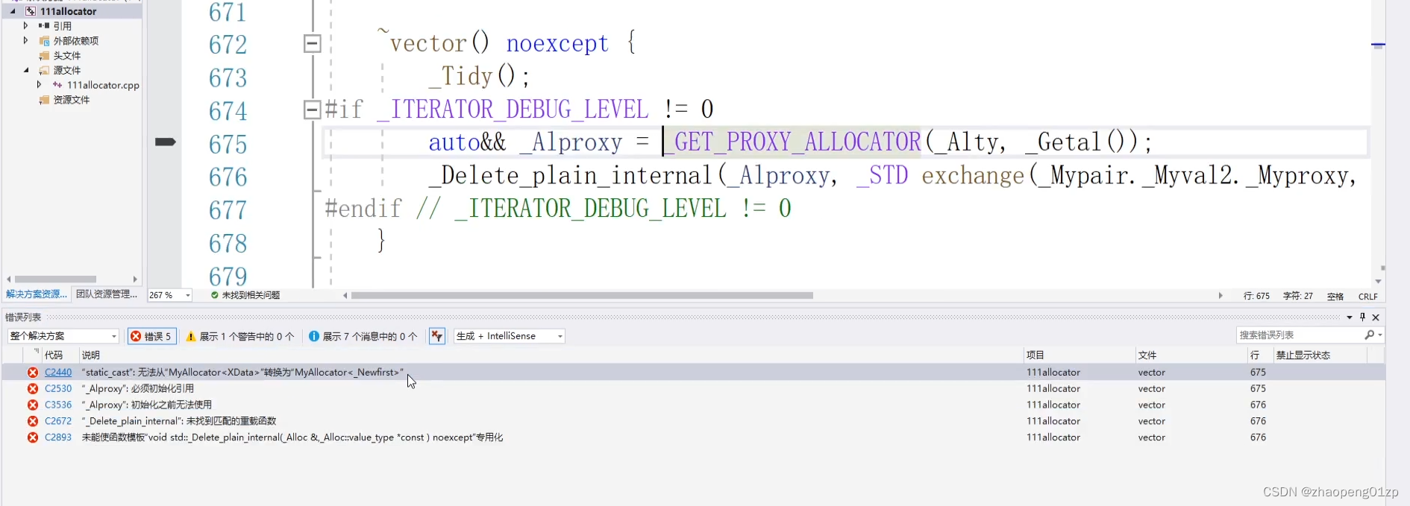Toggle the warnings filter button
Viewport: 1410px width, 506px height.
[239, 336]
